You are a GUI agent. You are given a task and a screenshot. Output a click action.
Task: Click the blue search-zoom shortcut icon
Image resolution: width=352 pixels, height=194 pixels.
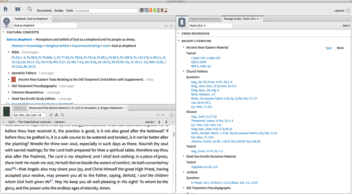[146, 10]
